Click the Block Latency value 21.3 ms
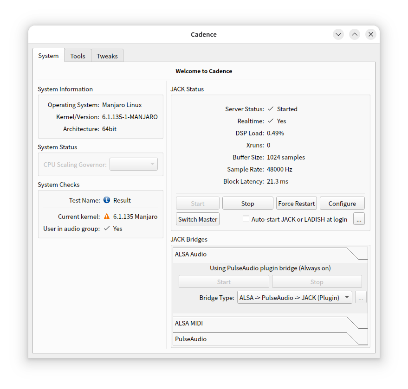The height and width of the screenshot is (389, 408). pos(278,181)
